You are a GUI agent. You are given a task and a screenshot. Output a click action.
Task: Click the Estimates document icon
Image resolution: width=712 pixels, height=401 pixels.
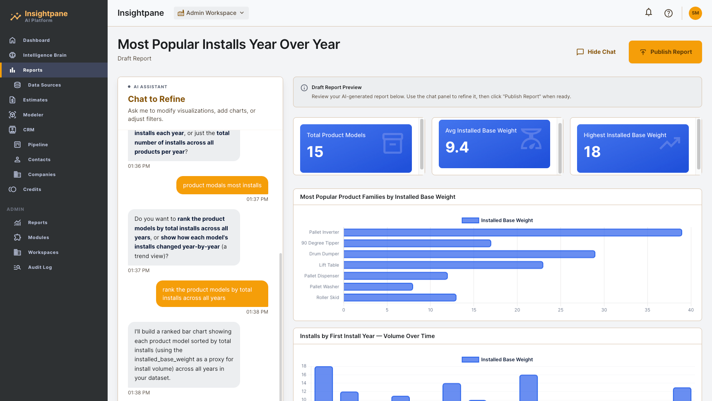pos(12,100)
